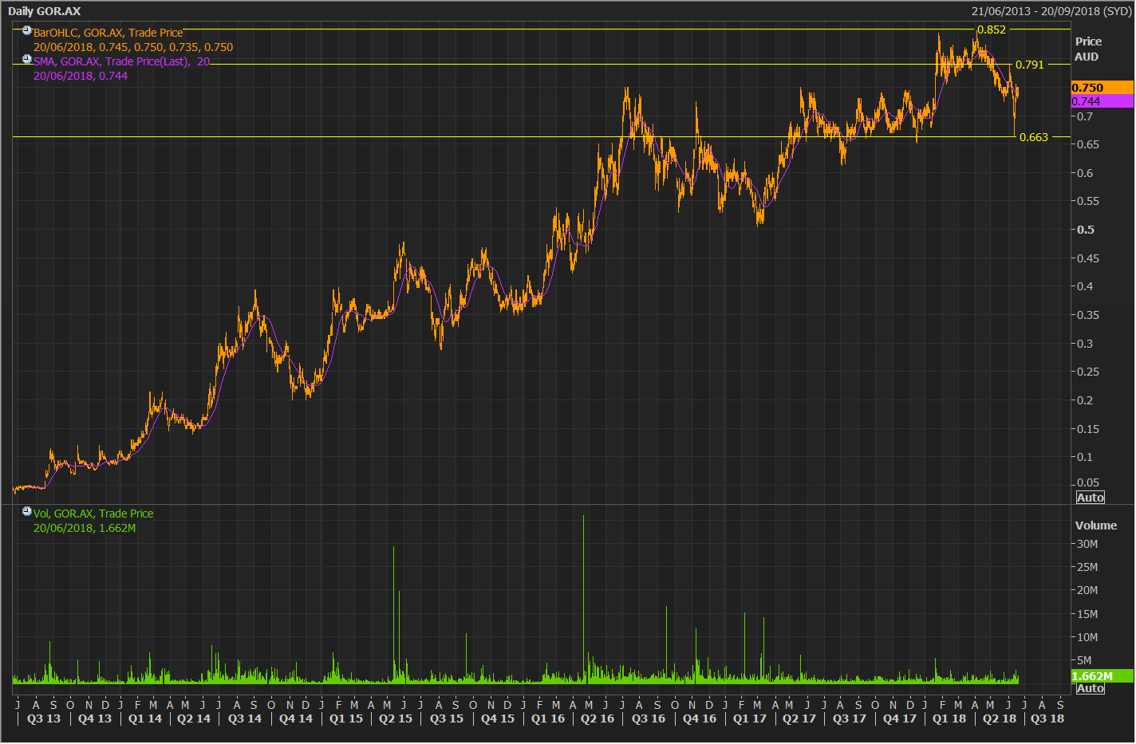
Task: Click the 0.663 white line label
Action: [1034, 137]
